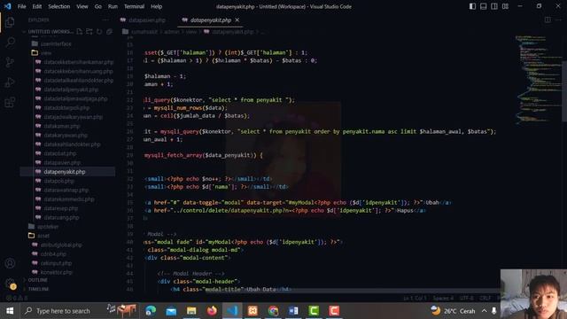Collapse the view folder in Explorer

[x=46, y=53]
